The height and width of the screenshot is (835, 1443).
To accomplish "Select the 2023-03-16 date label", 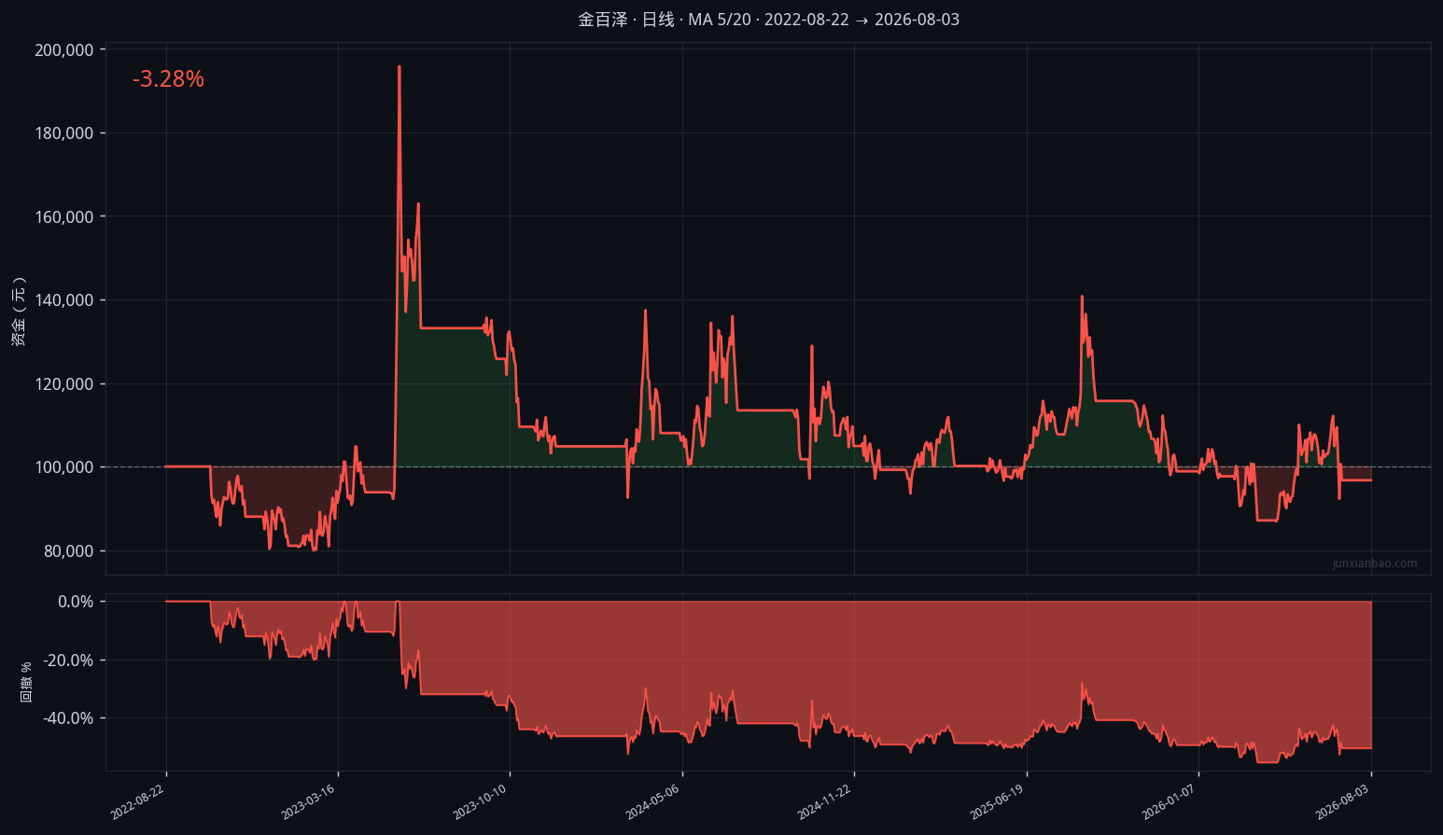I will tap(308, 802).
